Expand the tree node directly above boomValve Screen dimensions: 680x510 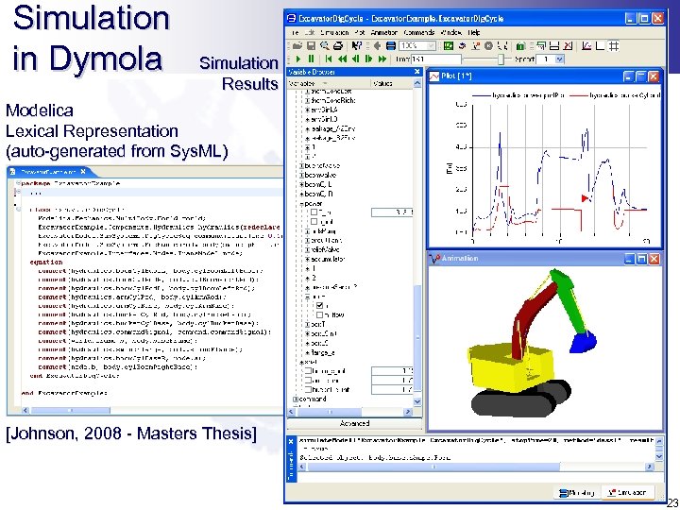click(302, 165)
